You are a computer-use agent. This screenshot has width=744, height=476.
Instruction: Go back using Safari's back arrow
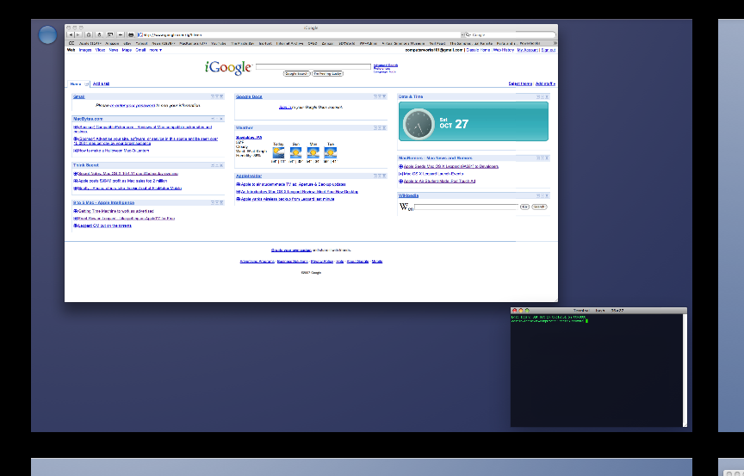coord(71,34)
